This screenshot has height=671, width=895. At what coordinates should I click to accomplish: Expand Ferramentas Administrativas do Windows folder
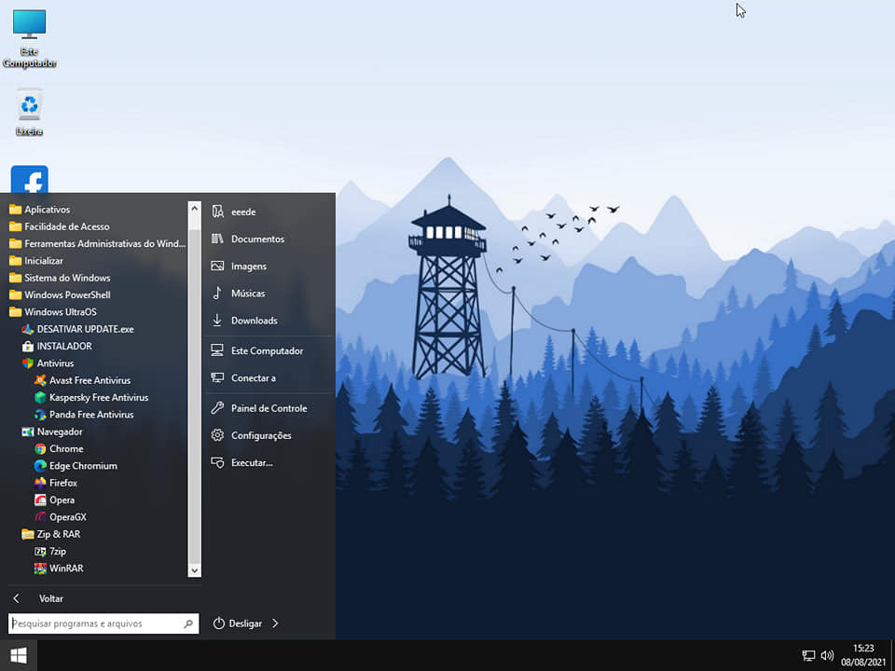pos(97,243)
